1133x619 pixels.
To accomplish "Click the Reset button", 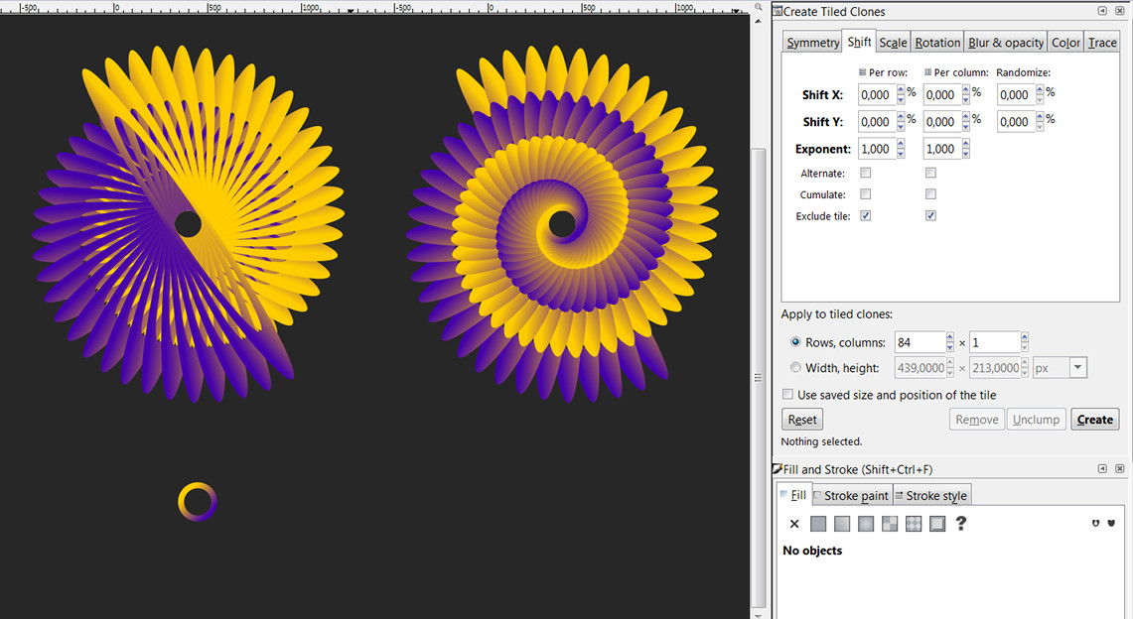I will (x=802, y=420).
